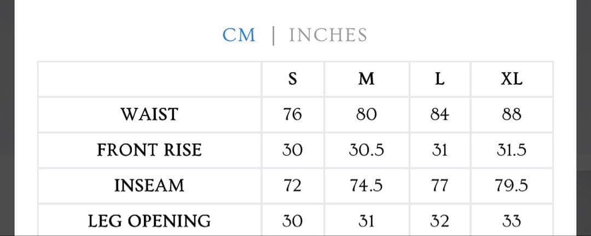
Task: Select the INSEAM row label
Action: (x=149, y=186)
